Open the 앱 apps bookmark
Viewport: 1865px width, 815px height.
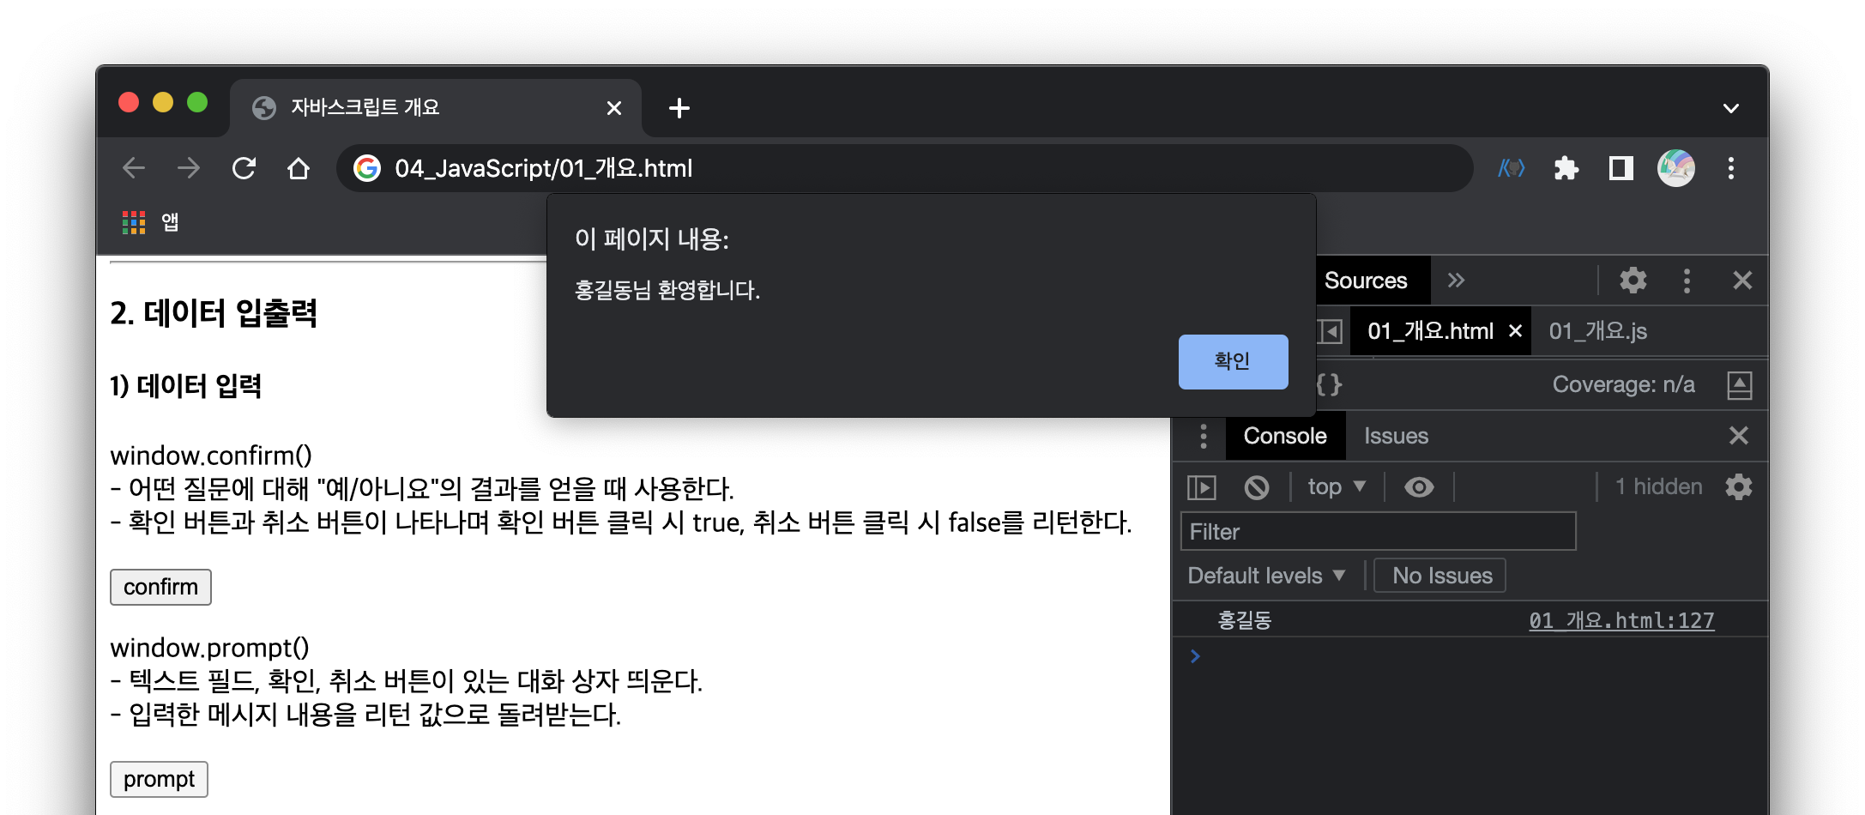151,222
